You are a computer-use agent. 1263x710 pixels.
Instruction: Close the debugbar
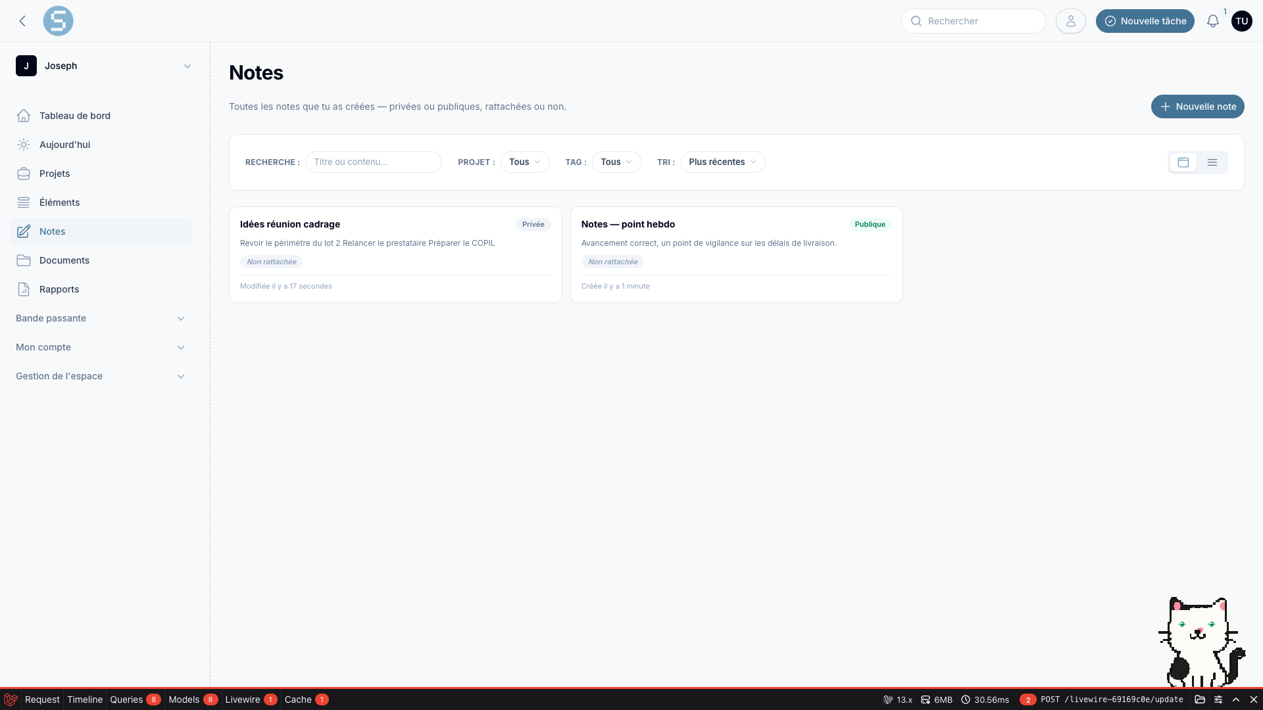(x=1254, y=699)
